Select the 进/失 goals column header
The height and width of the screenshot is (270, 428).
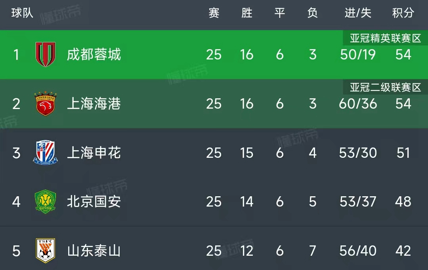[358, 13]
